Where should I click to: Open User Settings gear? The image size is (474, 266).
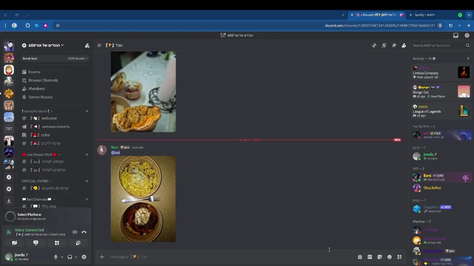coord(84,257)
